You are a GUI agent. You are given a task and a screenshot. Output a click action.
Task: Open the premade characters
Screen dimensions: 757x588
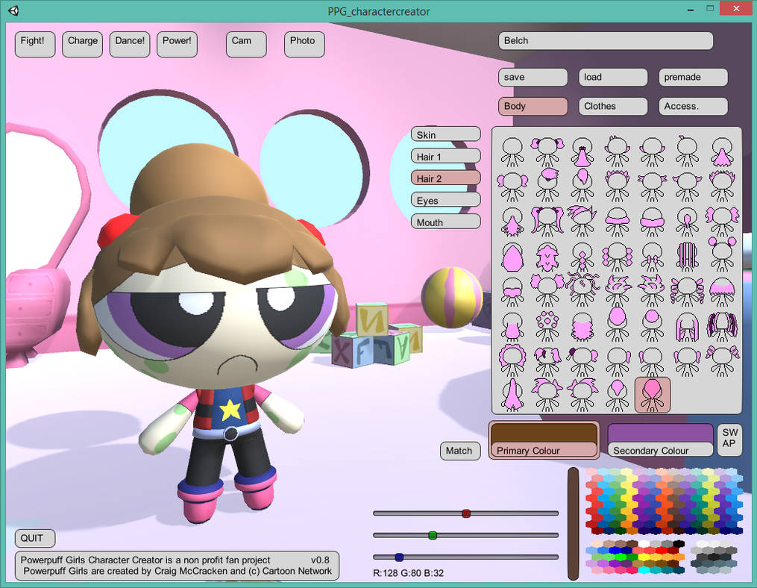tap(694, 78)
